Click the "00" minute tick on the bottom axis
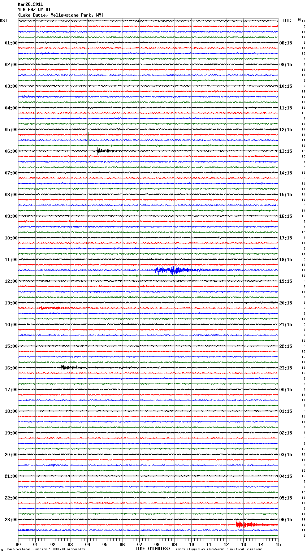The width and height of the screenshot is (307, 554). [x=18, y=544]
